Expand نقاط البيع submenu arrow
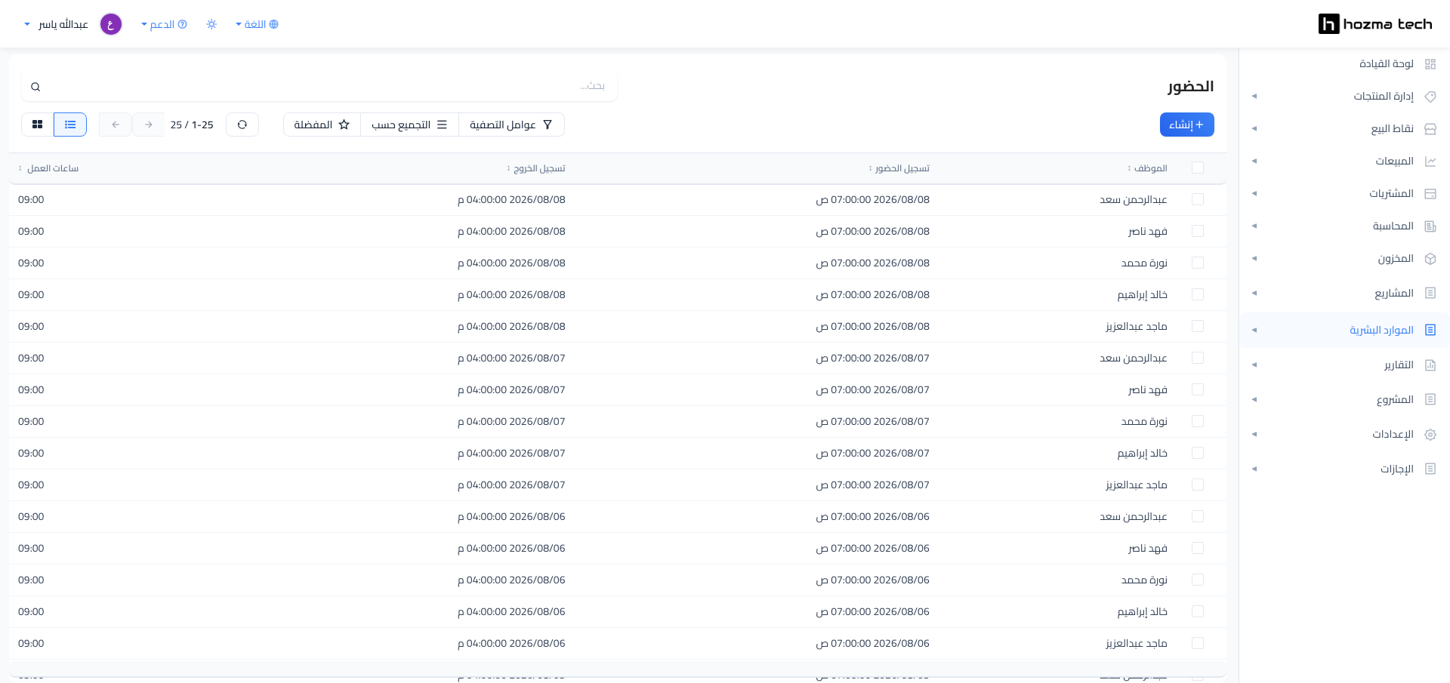Screen dimensions: 1450x683 click(x=1254, y=129)
